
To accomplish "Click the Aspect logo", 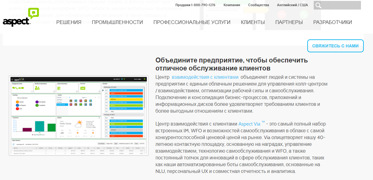I will click(21, 17).
